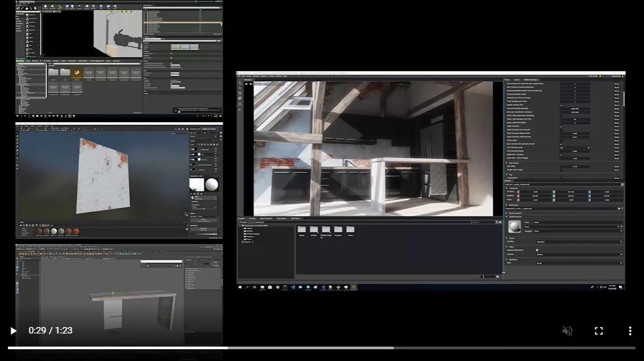Image resolution: width=644 pixels, height=361 pixels.
Task: Click the taskbar search icon in the render window
Action: 247,287
